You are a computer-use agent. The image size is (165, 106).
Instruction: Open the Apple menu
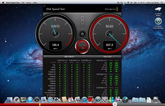(3, 3)
